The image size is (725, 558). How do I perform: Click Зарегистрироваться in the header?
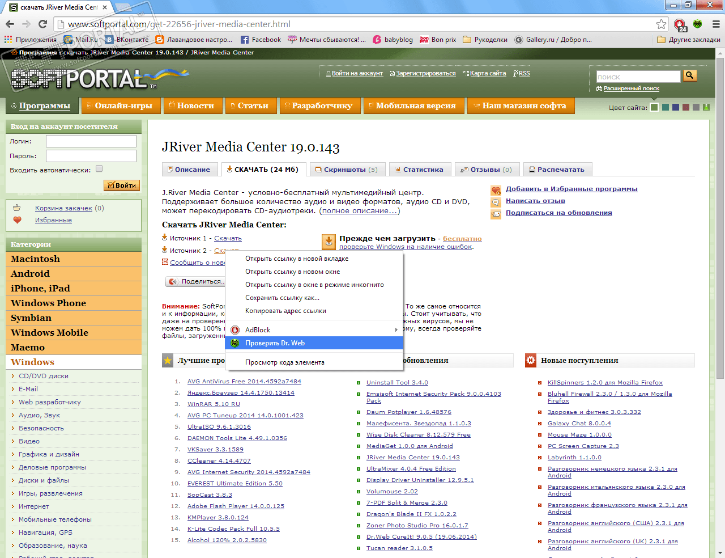[x=426, y=74]
